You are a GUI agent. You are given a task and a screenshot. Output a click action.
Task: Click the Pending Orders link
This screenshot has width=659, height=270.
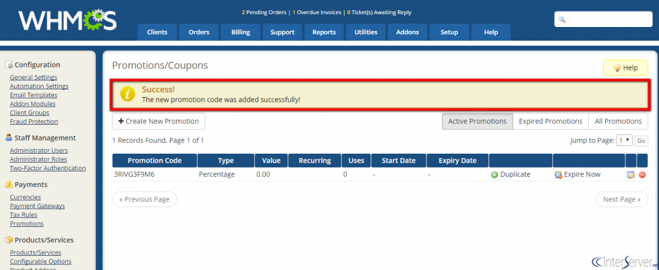coord(264,12)
